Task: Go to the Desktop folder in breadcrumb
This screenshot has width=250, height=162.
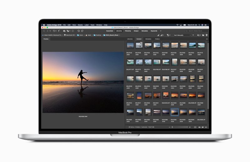Action: point(97,35)
